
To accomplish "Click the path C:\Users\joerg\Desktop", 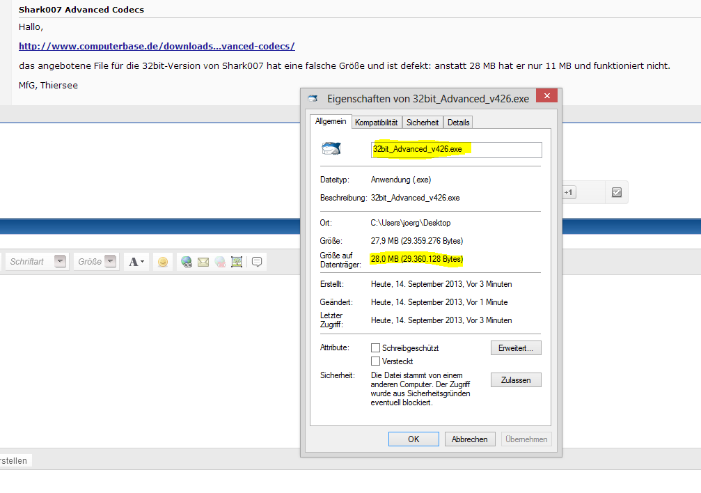I will click(411, 223).
